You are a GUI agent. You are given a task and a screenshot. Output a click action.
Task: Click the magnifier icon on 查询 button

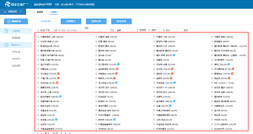(164, 30)
